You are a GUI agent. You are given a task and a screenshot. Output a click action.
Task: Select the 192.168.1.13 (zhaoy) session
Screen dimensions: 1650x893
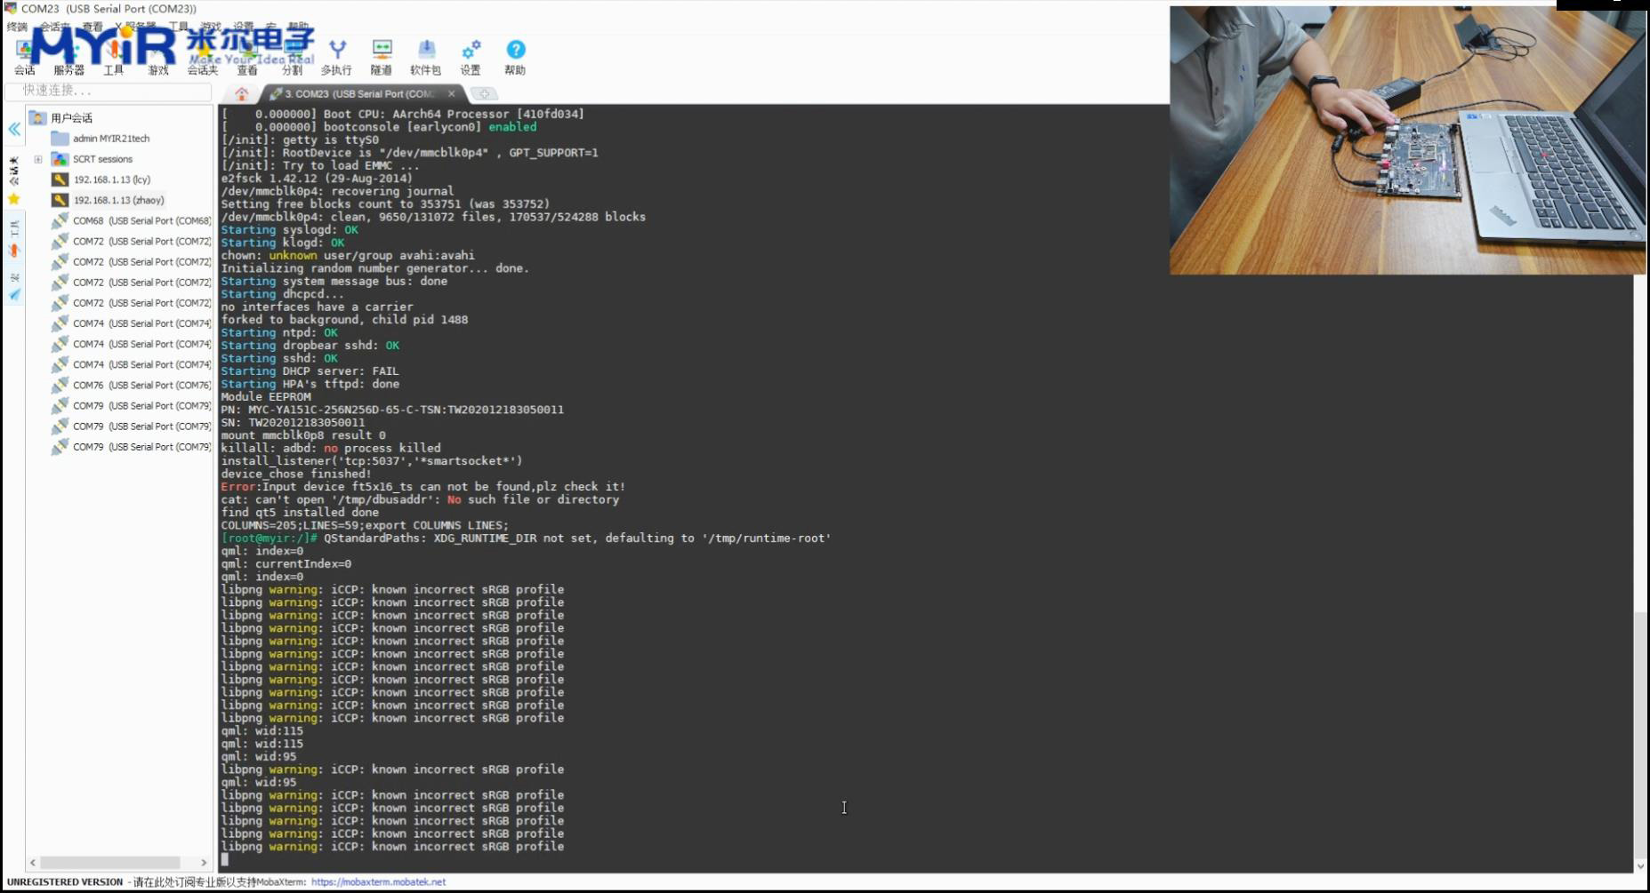pyautogui.click(x=118, y=201)
